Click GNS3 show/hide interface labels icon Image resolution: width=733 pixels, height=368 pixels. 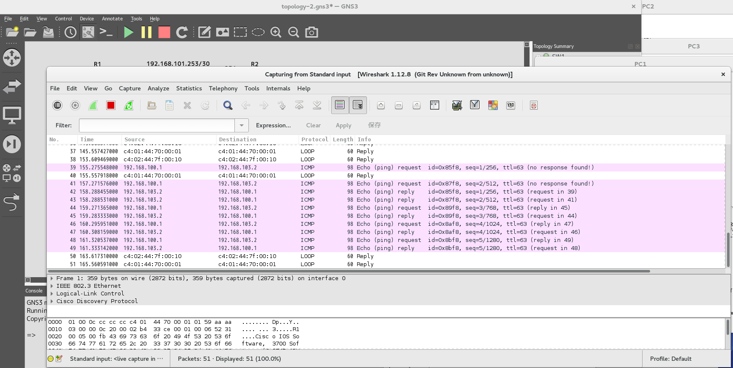pyautogui.click(x=88, y=32)
